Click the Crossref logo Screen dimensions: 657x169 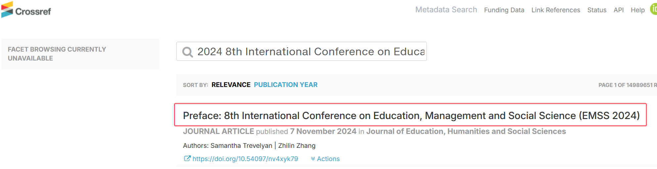pyautogui.click(x=26, y=10)
